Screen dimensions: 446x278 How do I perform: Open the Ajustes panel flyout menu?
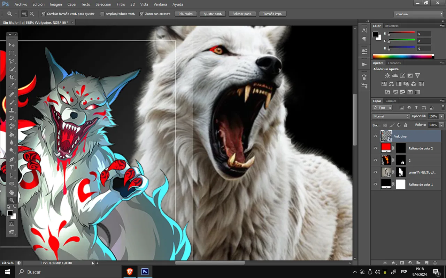(x=441, y=63)
